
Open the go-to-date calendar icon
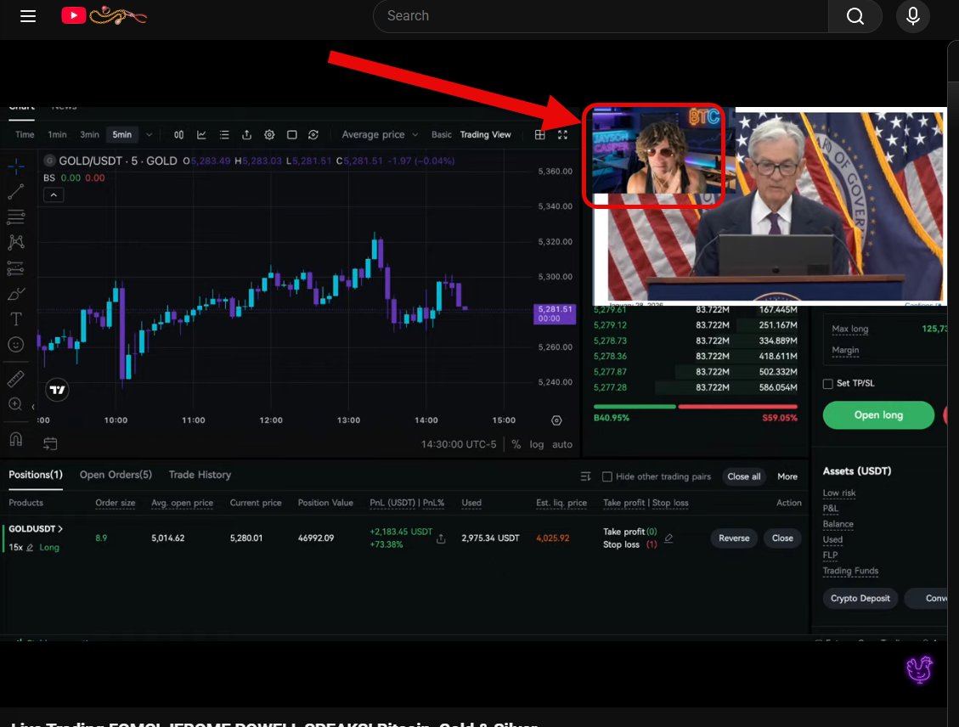coord(50,444)
